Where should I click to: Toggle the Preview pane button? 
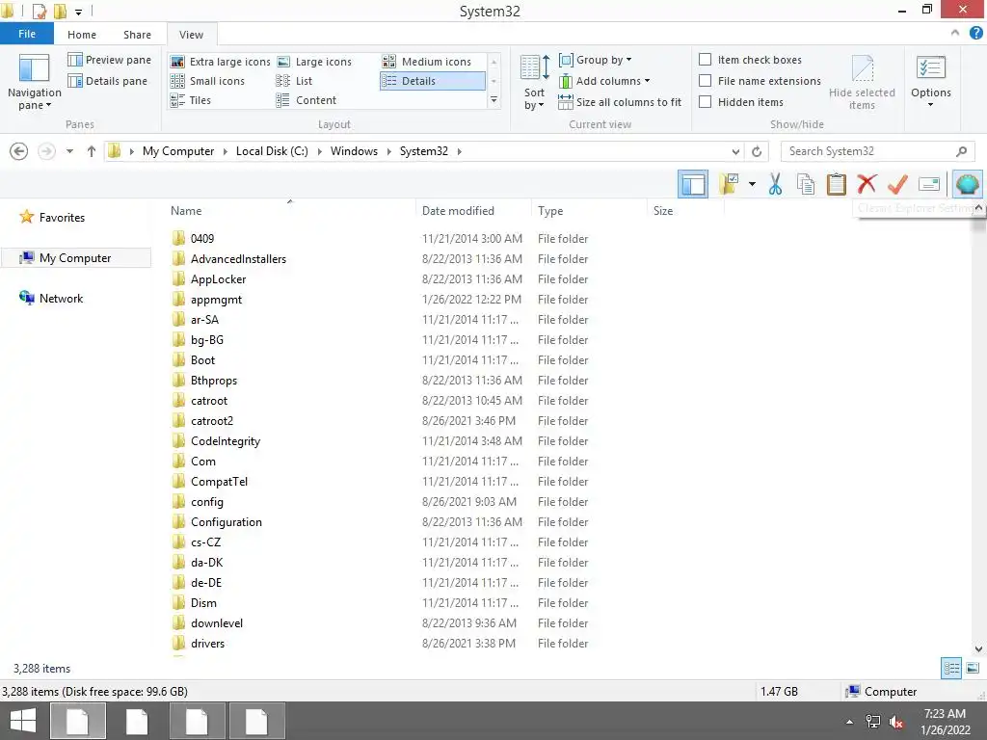110,60
